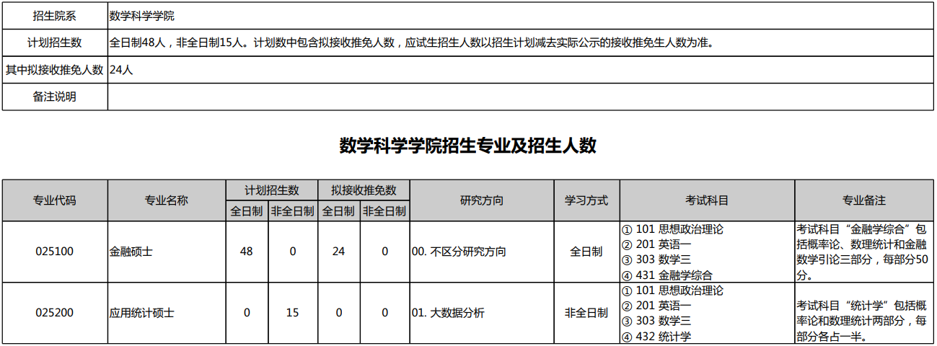The width and height of the screenshot is (937, 346).
Task: Select the 应用统计硕士 major name cell
Action: point(142,314)
